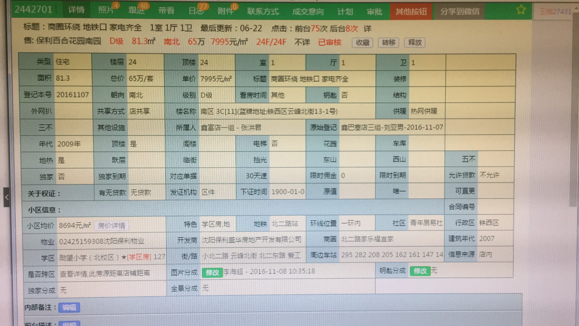
Task: Select the 联系方式 tab
Action: (263, 12)
